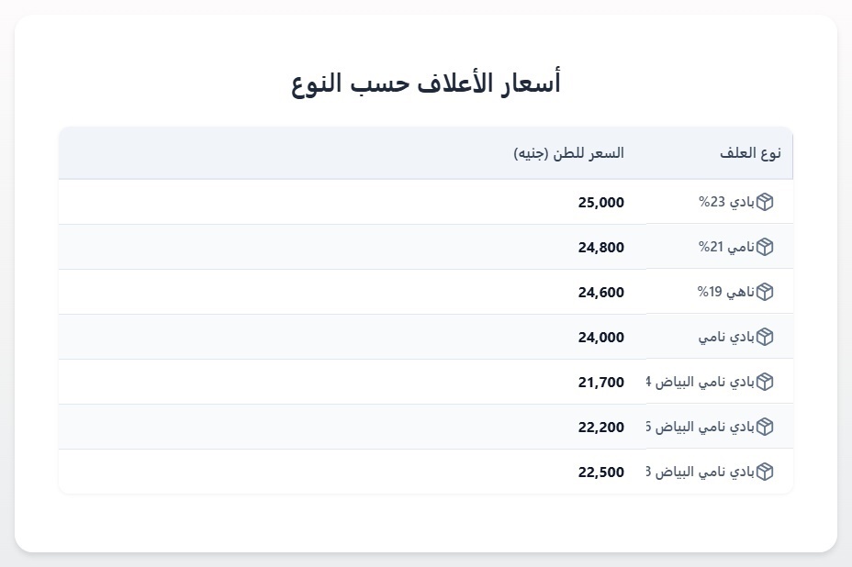This screenshot has height=567, width=852.
Task: Click the box icon in the 22,500 row
Action: click(x=764, y=472)
